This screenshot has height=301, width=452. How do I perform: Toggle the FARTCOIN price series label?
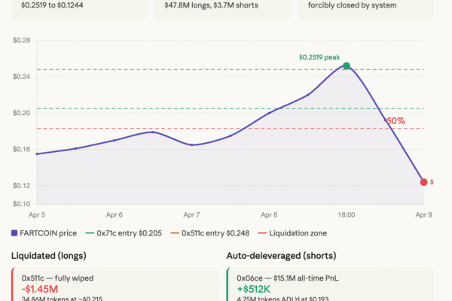click(x=52, y=233)
